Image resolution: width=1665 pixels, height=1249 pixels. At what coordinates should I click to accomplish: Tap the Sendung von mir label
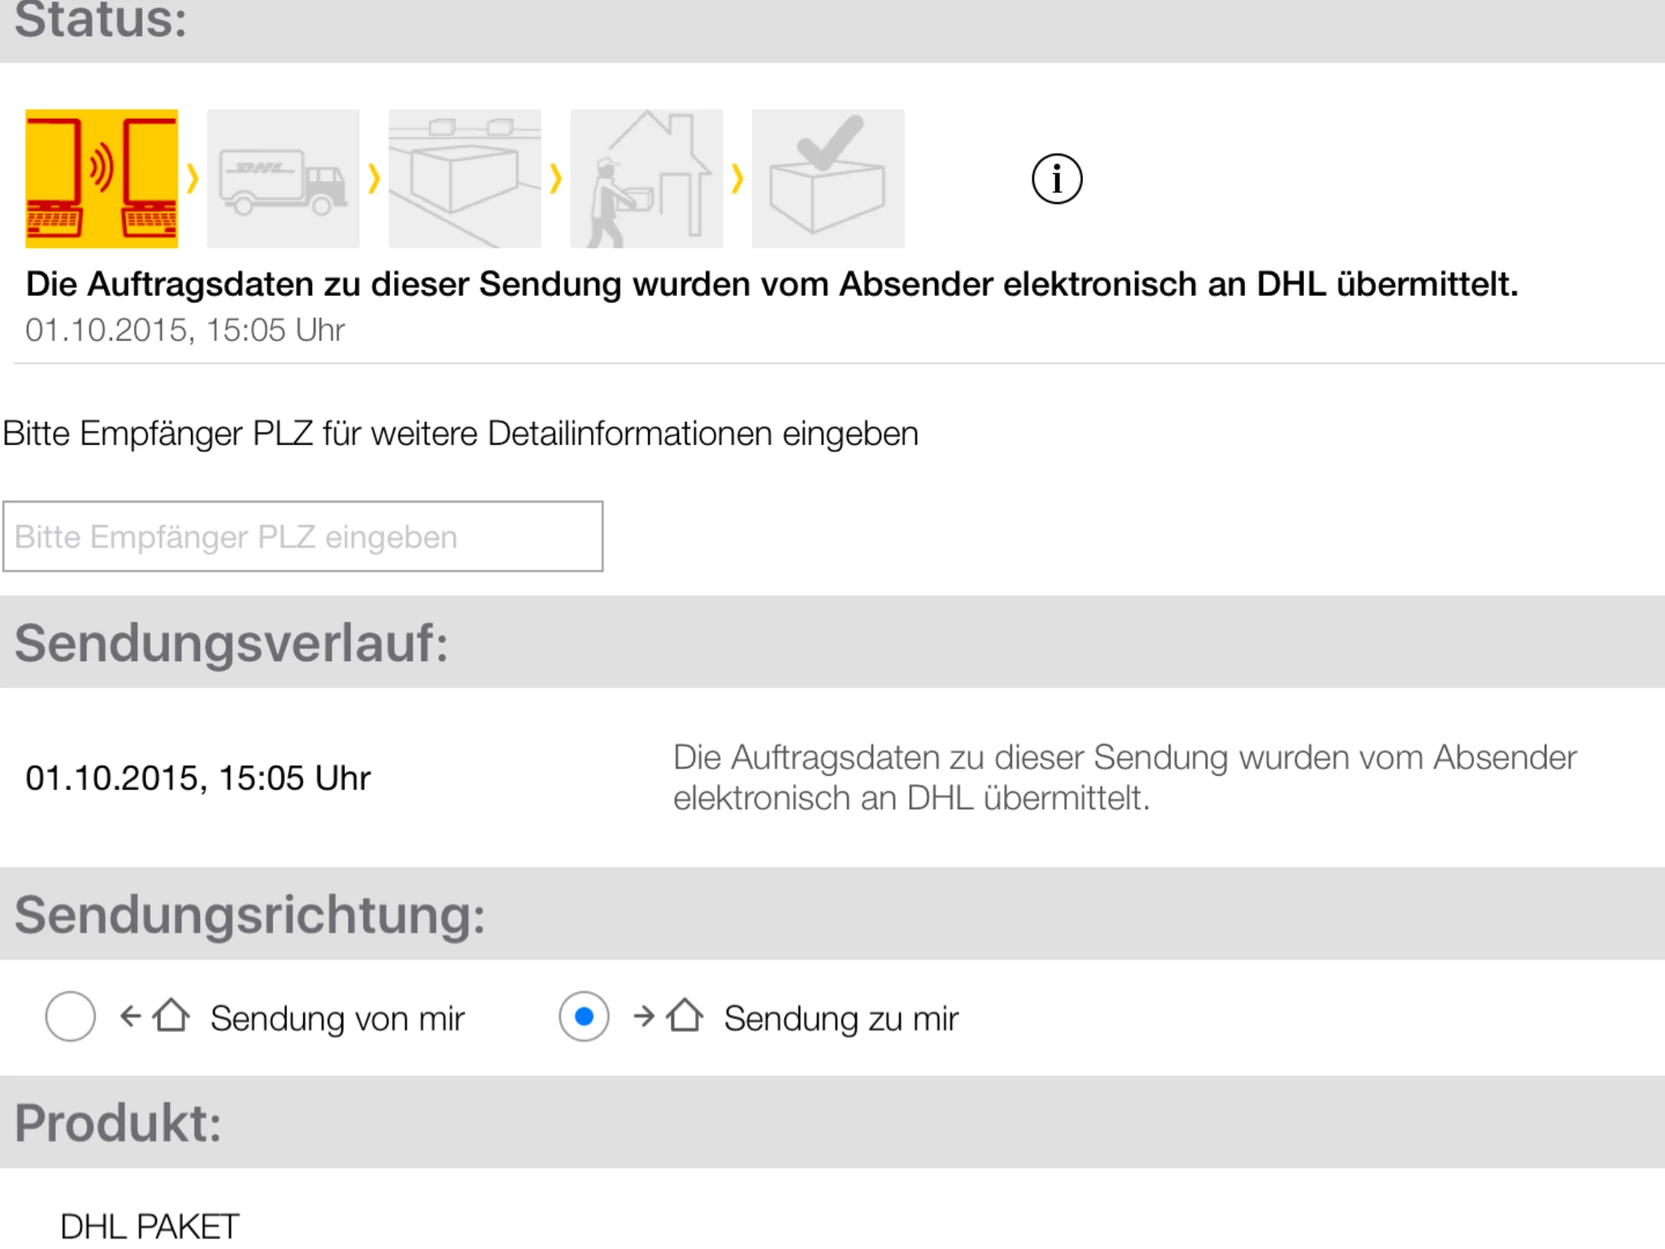click(x=337, y=1019)
